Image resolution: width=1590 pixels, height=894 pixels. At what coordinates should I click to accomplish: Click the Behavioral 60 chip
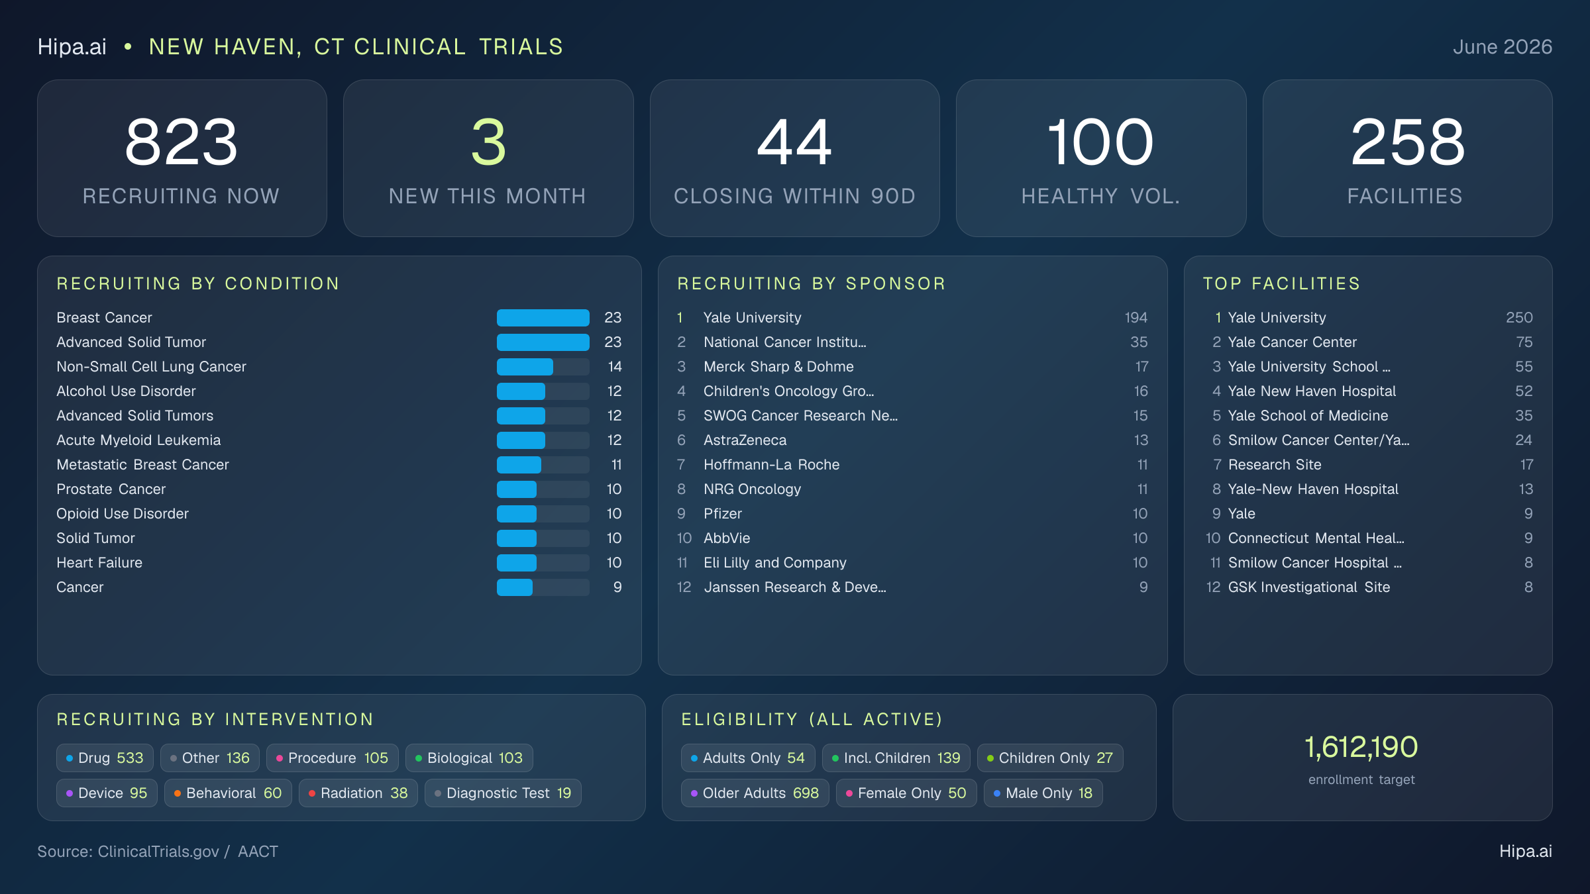[x=228, y=793]
